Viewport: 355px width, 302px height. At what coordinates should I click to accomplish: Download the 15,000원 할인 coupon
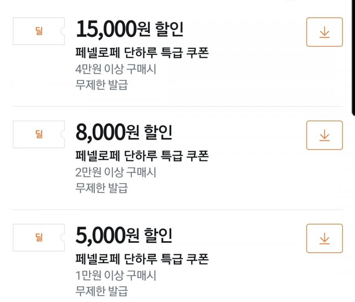coord(325,32)
